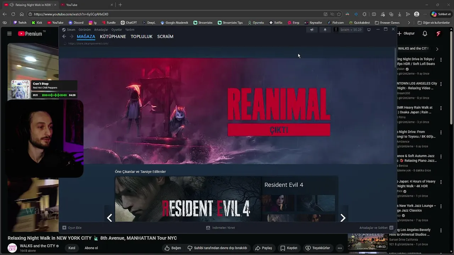Open the Resident Evil 4 featured image
454x255 pixels.
[188, 199]
